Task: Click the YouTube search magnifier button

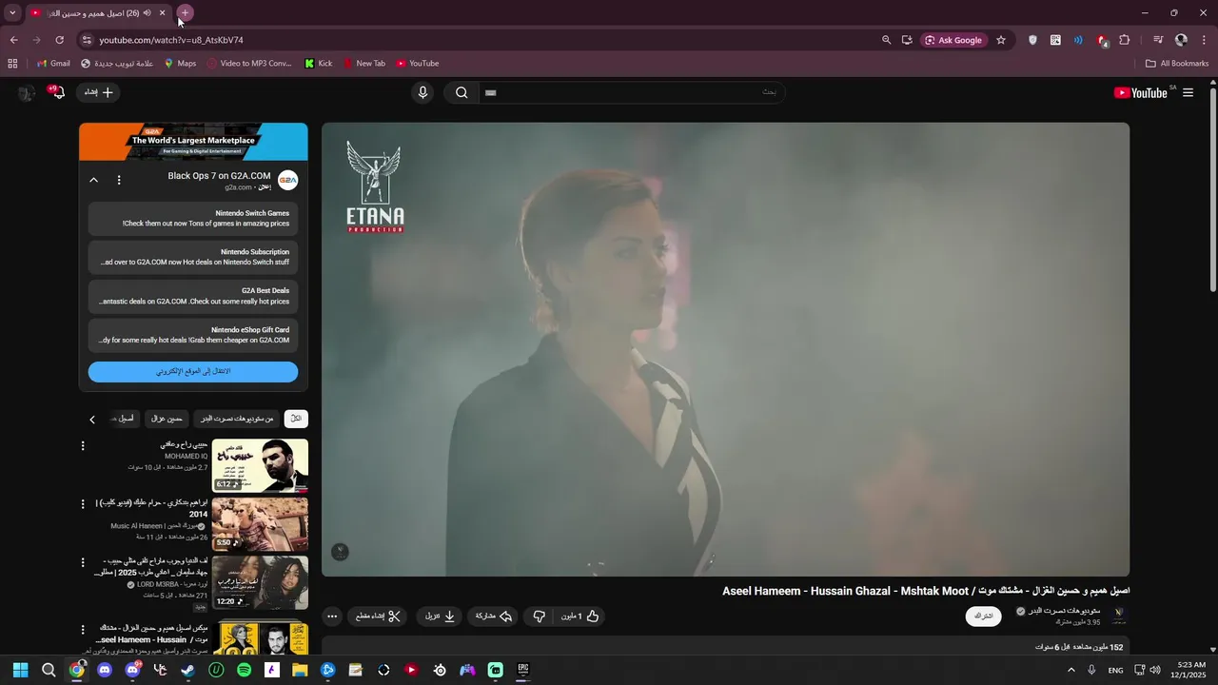Action: (x=462, y=92)
